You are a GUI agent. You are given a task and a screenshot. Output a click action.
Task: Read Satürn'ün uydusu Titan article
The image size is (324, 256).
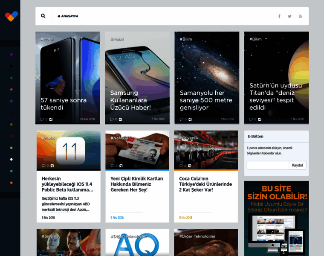pos(276,96)
